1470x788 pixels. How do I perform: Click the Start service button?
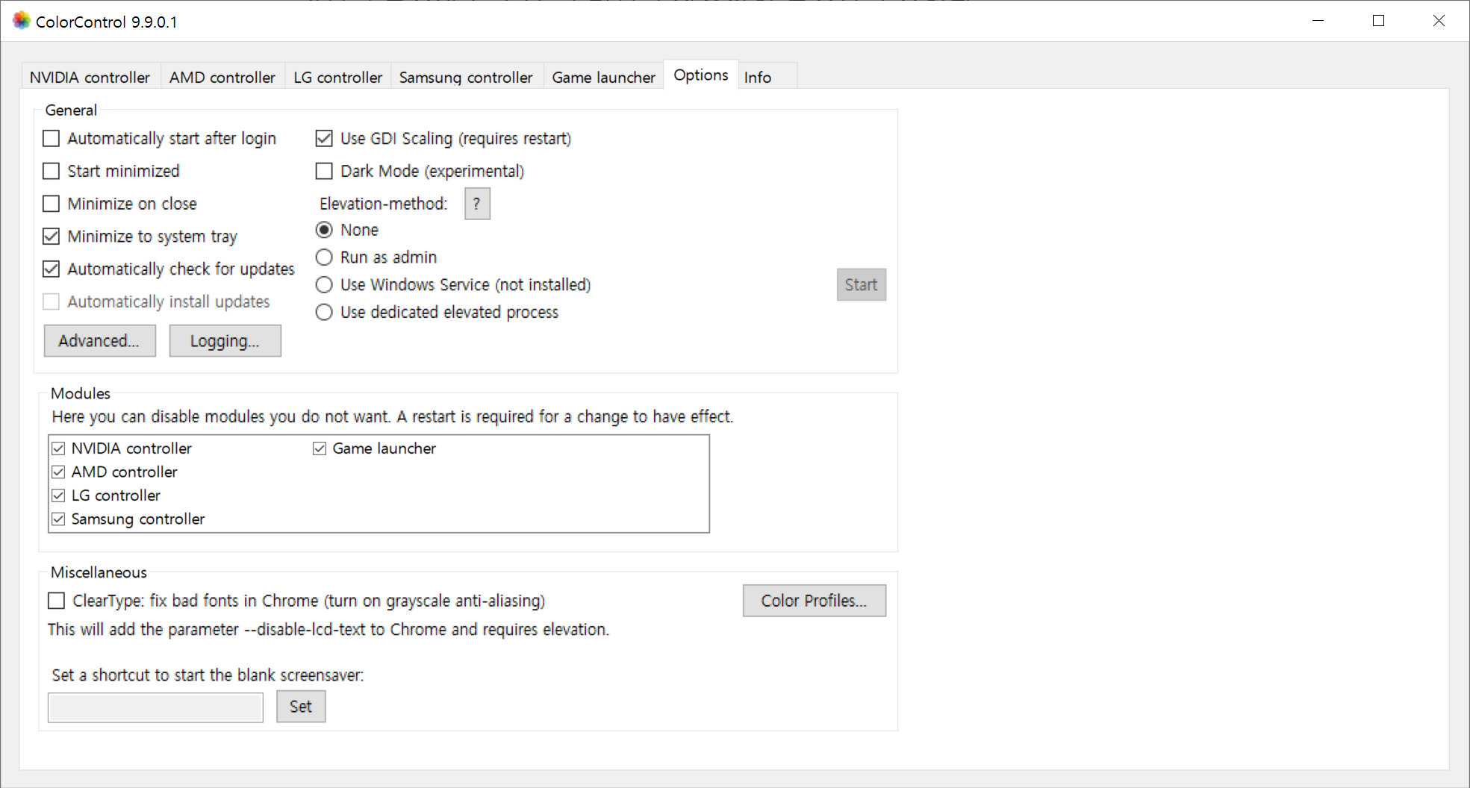(x=862, y=285)
